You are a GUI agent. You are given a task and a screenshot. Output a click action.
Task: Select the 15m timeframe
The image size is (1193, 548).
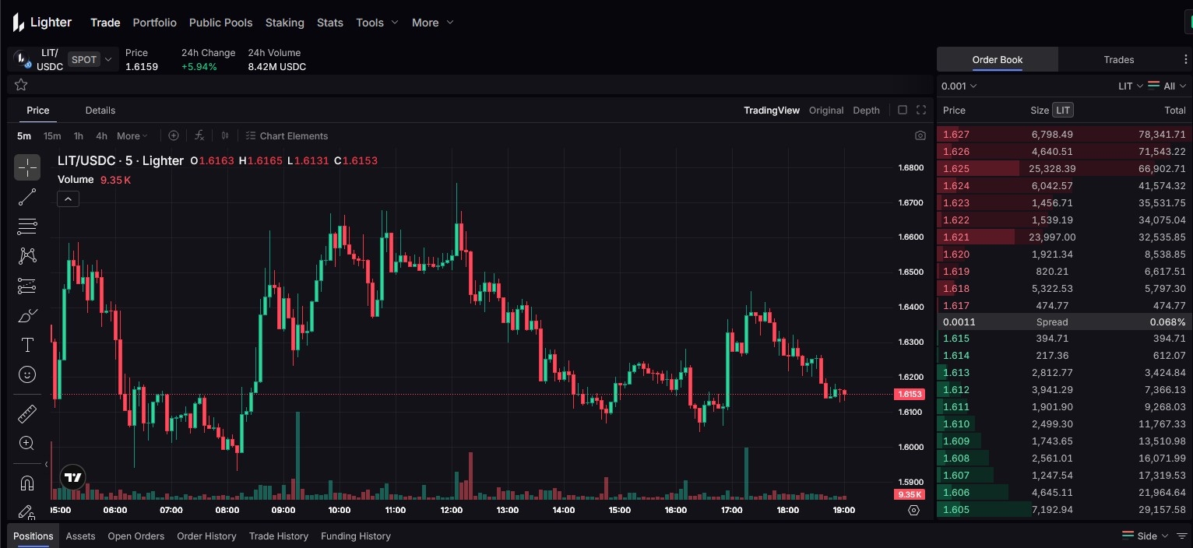(51, 135)
